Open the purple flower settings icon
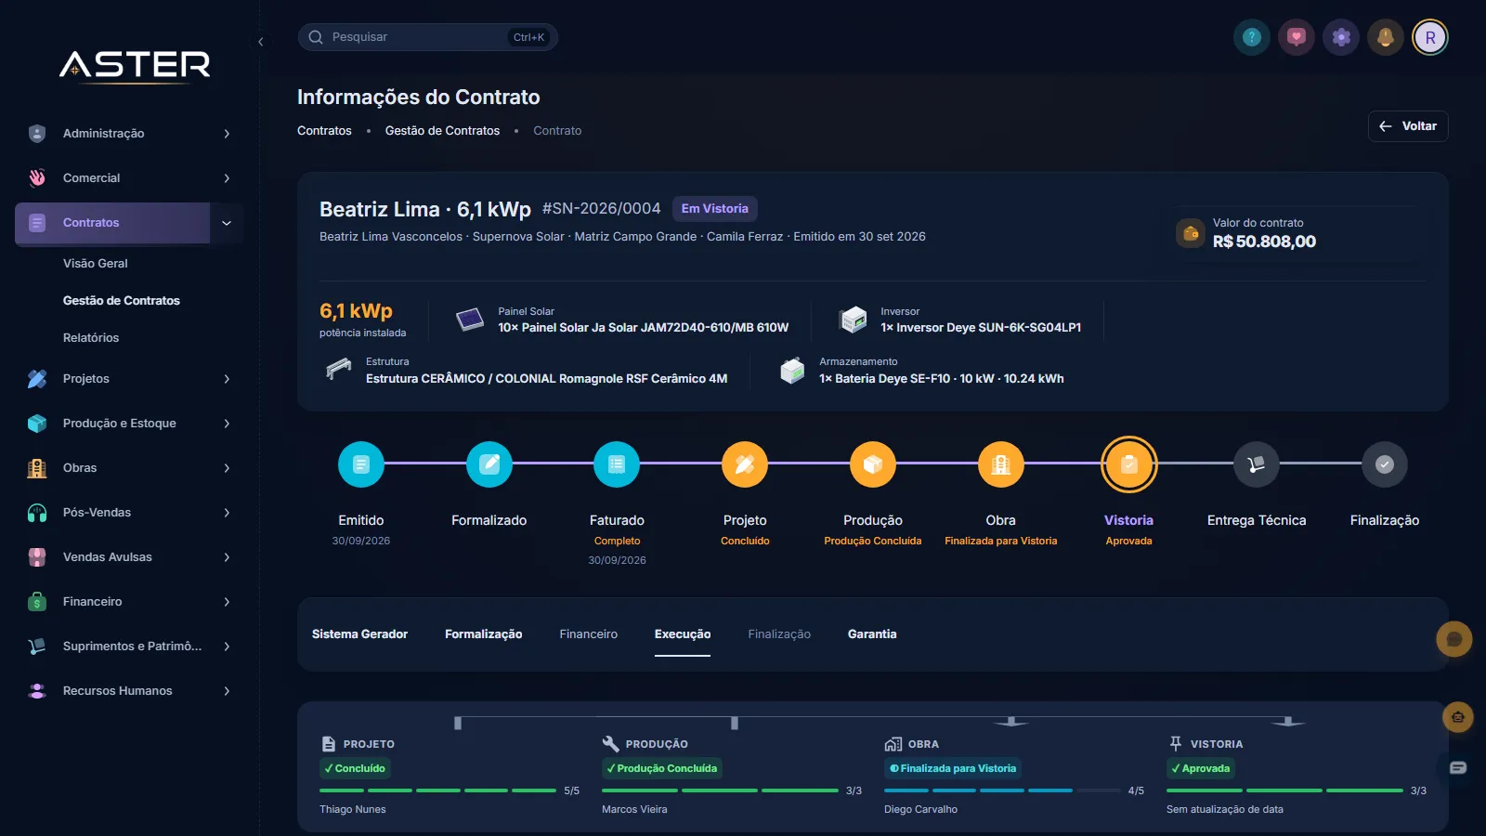 click(x=1341, y=37)
